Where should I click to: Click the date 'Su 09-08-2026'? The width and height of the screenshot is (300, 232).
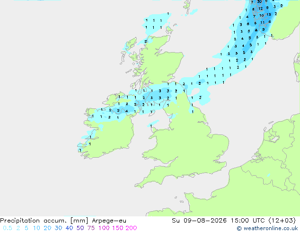(x=199, y=221)
